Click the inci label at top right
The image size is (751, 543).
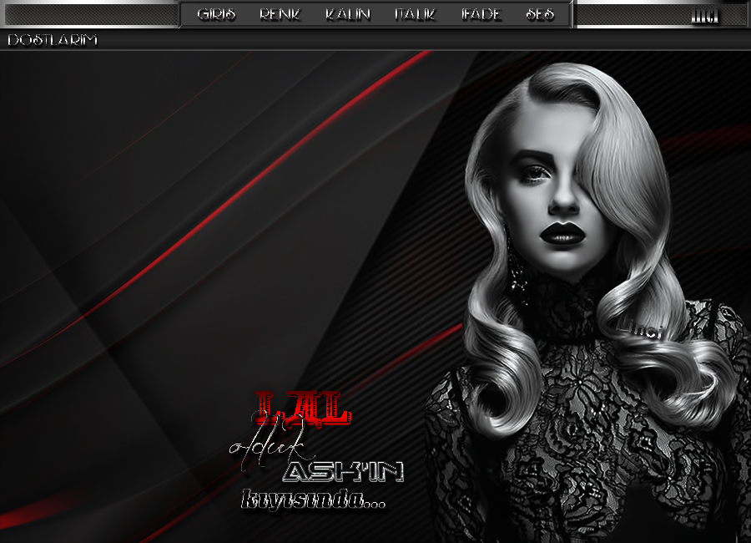click(x=705, y=15)
